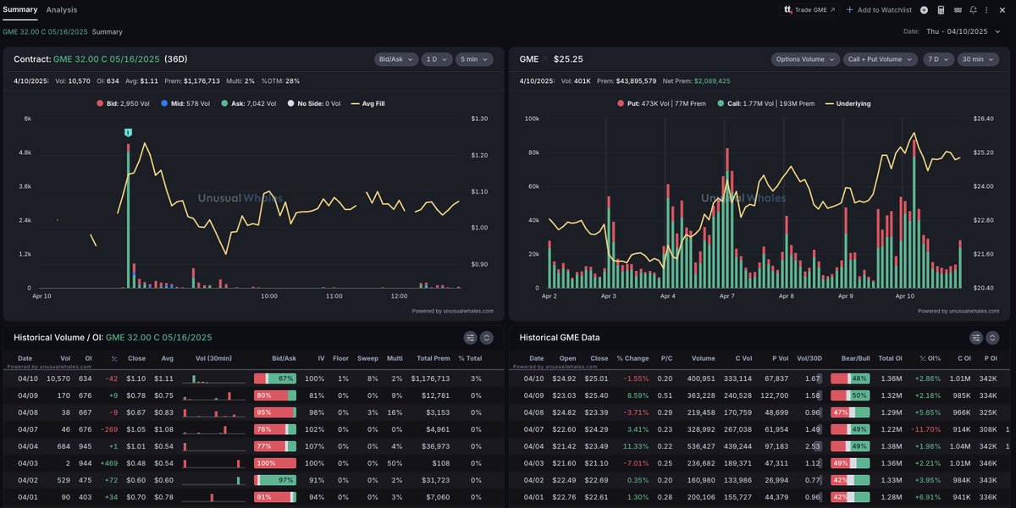Screen dimensions: 1016x508
Task: Click the GME 32.00 C 05/16/2025 breadcrumb link
Action: (45, 31)
